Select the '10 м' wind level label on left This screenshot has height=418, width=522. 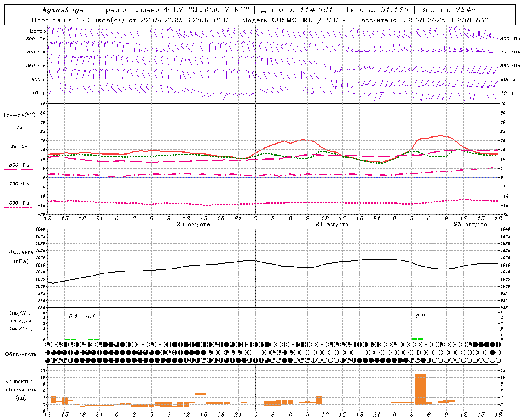click(39, 93)
